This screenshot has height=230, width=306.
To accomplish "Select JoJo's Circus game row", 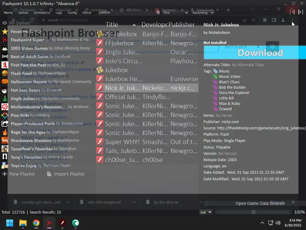I will click(147, 61).
